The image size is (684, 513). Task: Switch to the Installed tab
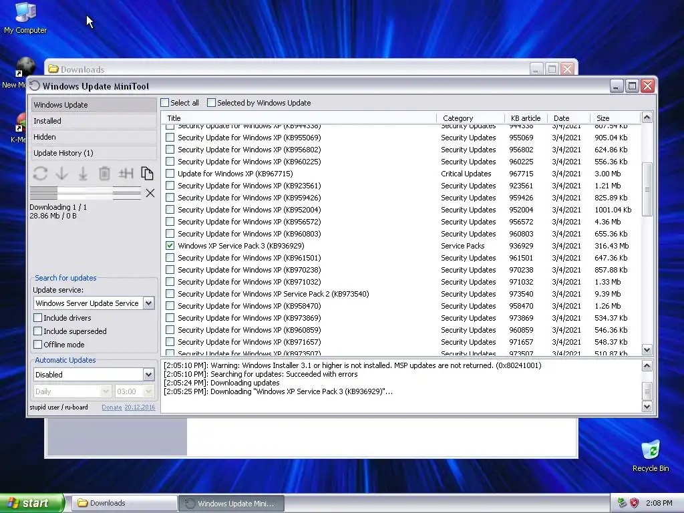pos(94,121)
